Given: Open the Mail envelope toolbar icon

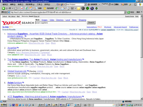Looking at the screenshot, I should click(x=62, y=8).
